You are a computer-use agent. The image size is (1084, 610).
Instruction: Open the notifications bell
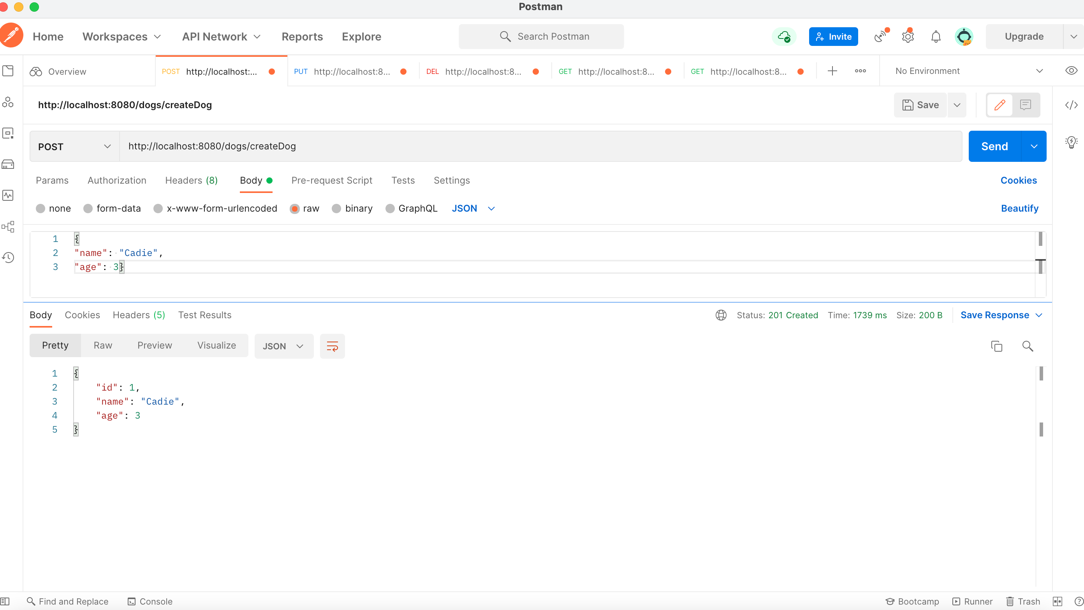click(x=935, y=37)
